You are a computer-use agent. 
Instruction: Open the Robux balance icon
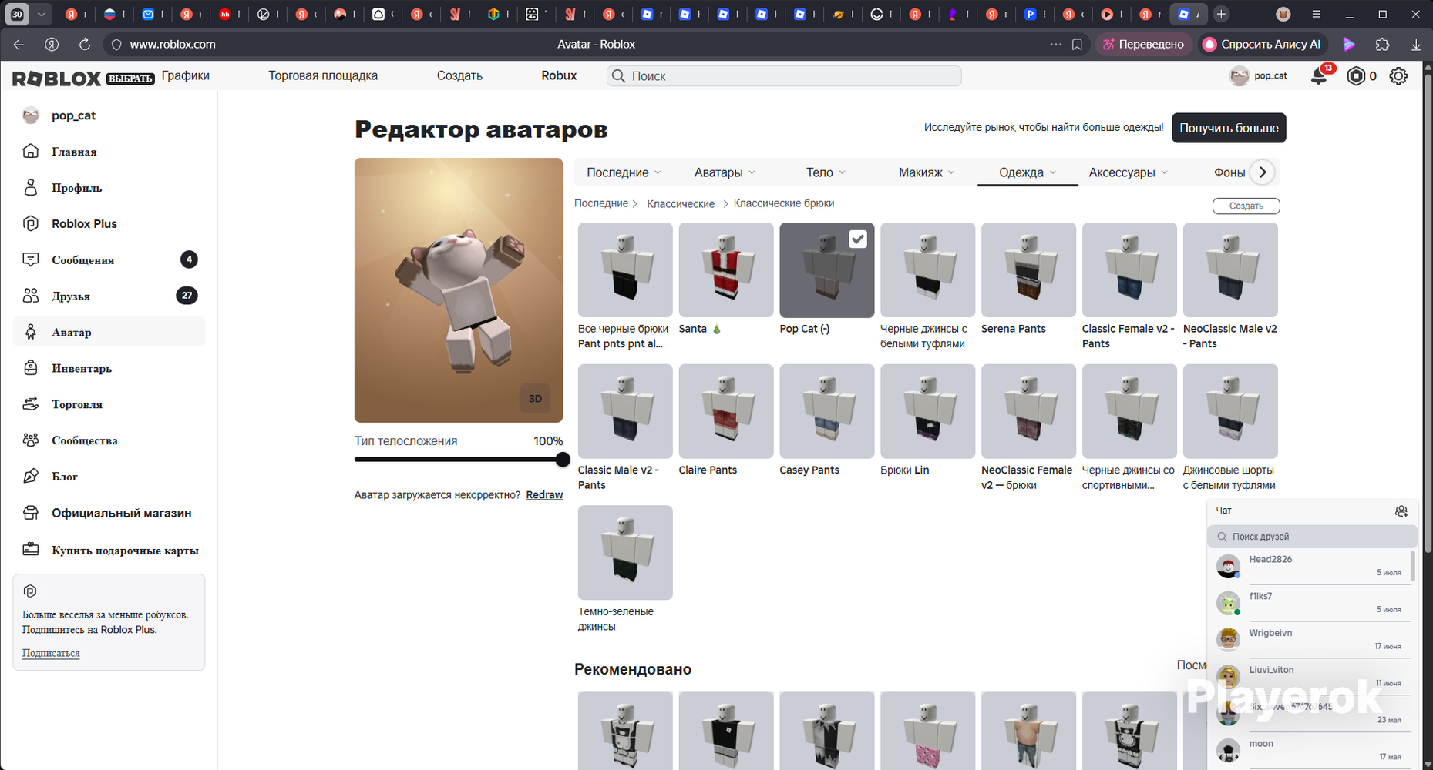(1356, 75)
